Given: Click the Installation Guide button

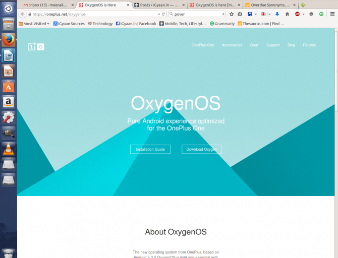Looking at the screenshot, I should click(x=150, y=149).
